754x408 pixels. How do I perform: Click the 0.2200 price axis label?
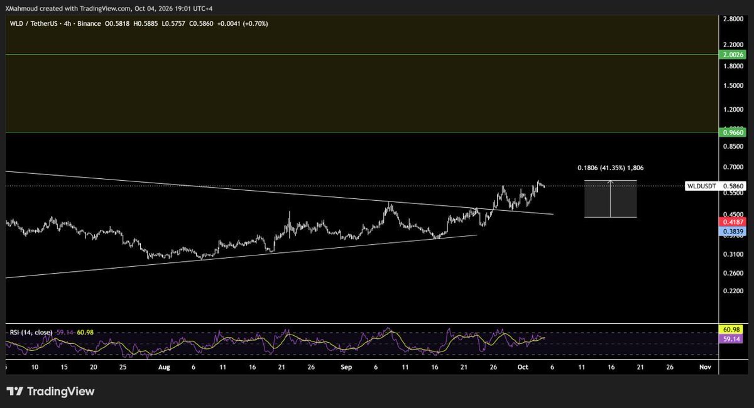(733, 292)
